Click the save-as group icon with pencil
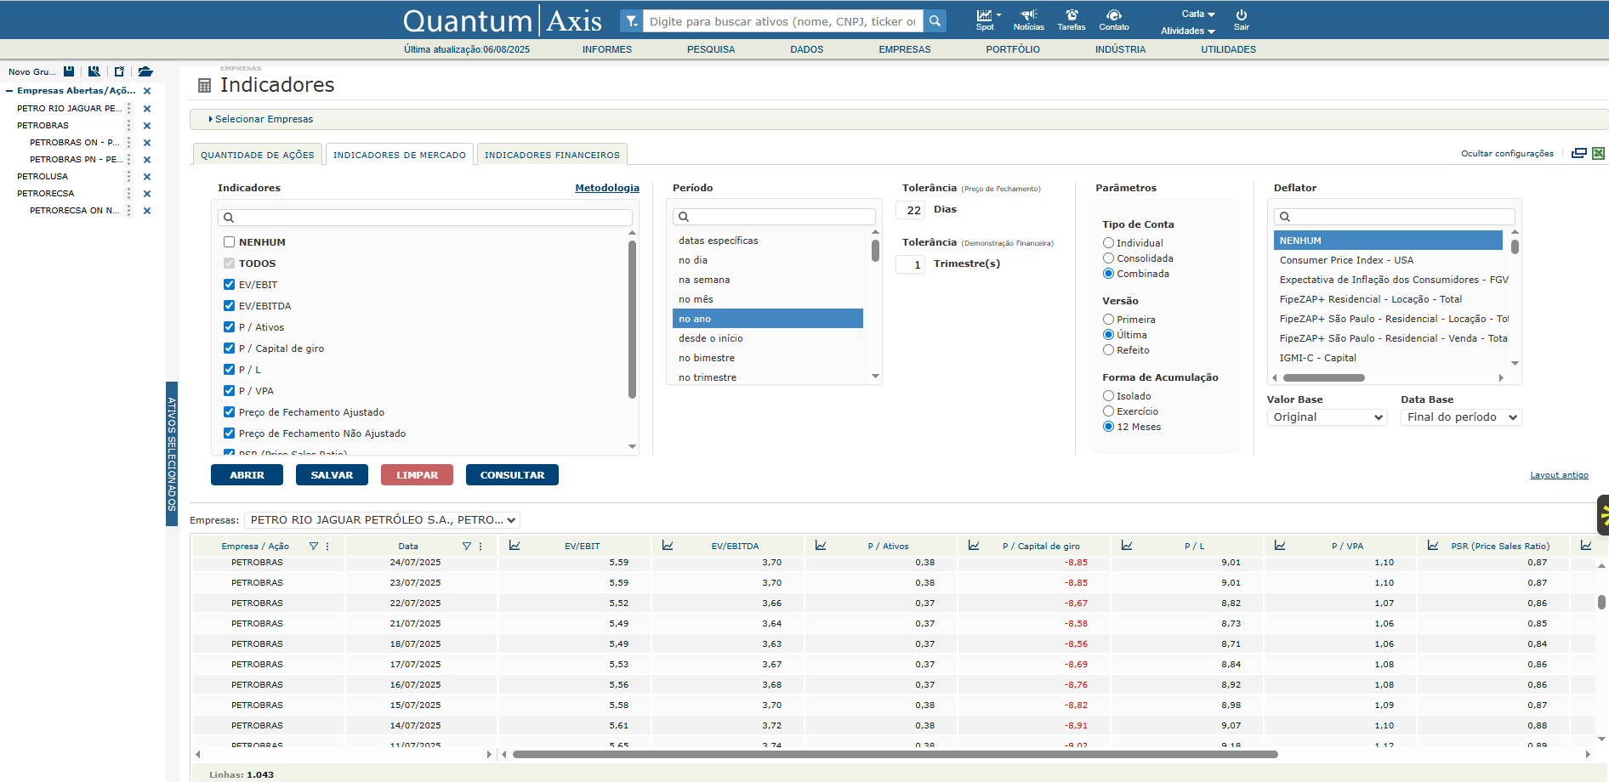The height and width of the screenshot is (782, 1609). point(94,71)
